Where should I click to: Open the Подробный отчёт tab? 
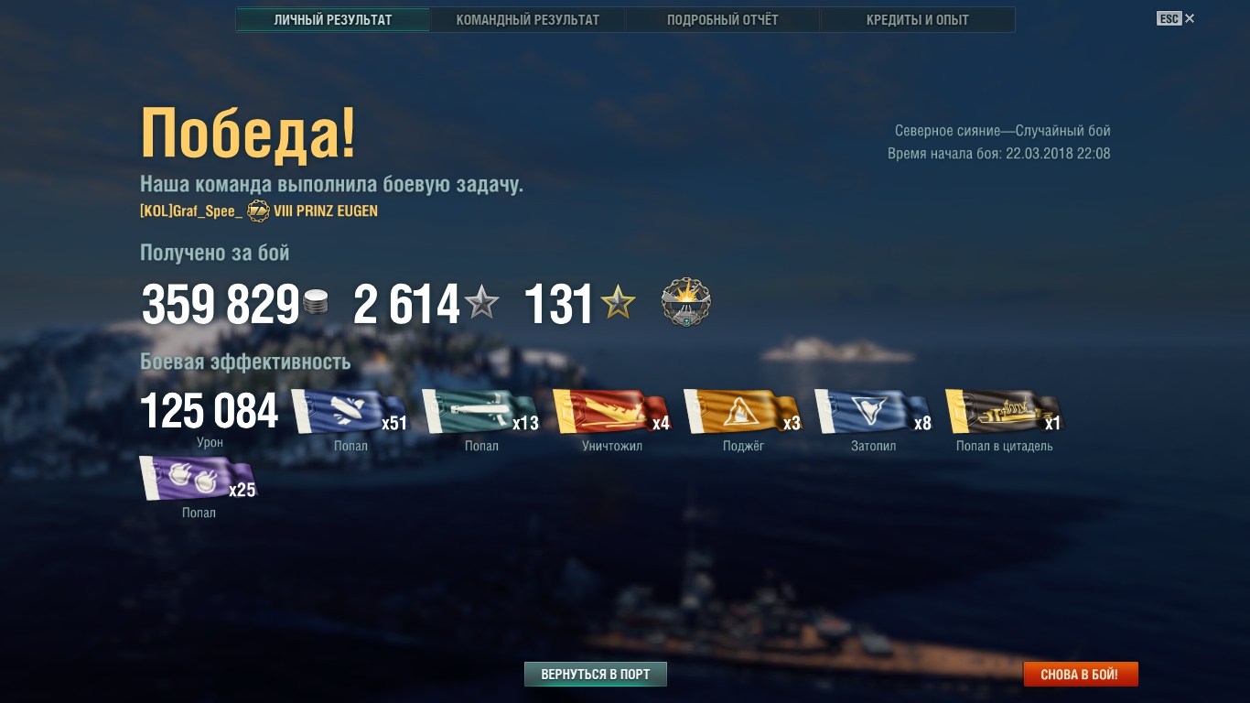(x=723, y=20)
